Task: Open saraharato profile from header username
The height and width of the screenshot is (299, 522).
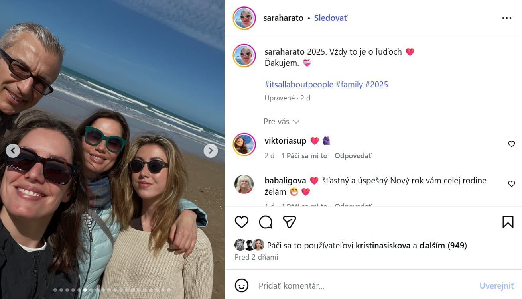Action: 283,18
